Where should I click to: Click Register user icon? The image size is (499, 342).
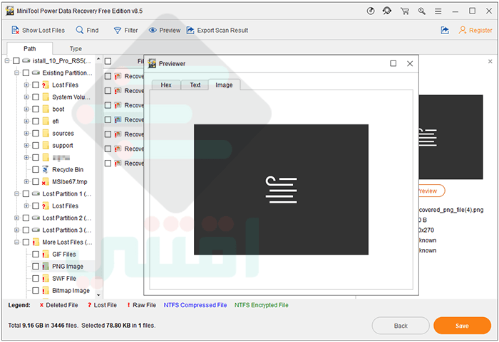[463, 30]
